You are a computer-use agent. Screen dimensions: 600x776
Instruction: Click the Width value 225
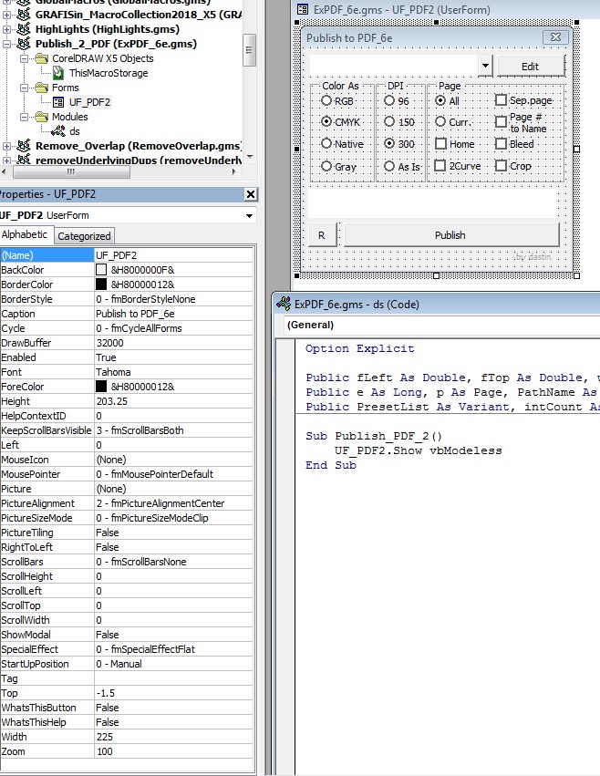coord(174,737)
